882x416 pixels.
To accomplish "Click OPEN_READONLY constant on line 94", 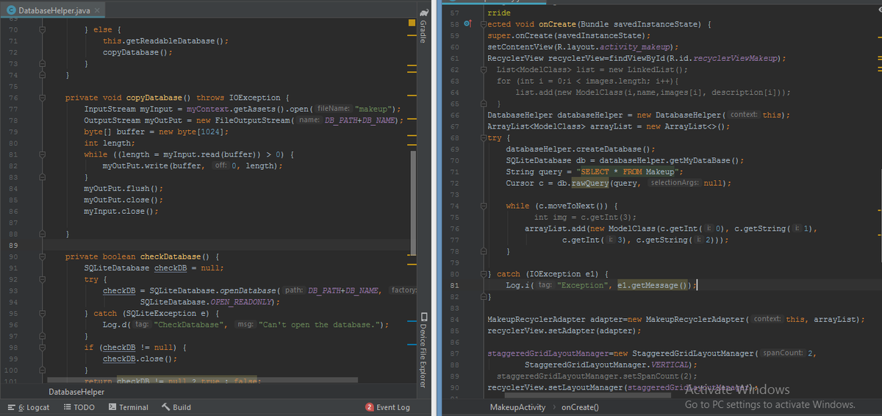I will (241, 302).
